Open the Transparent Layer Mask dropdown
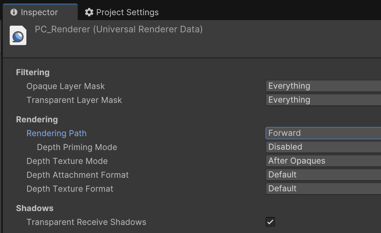 pyautogui.click(x=323, y=100)
